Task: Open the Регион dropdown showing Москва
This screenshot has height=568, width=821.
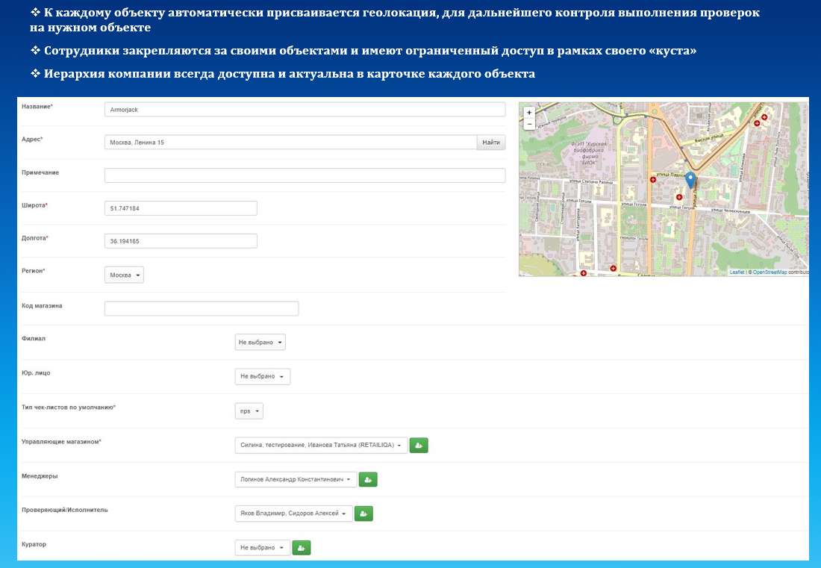Action: [124, 275]
